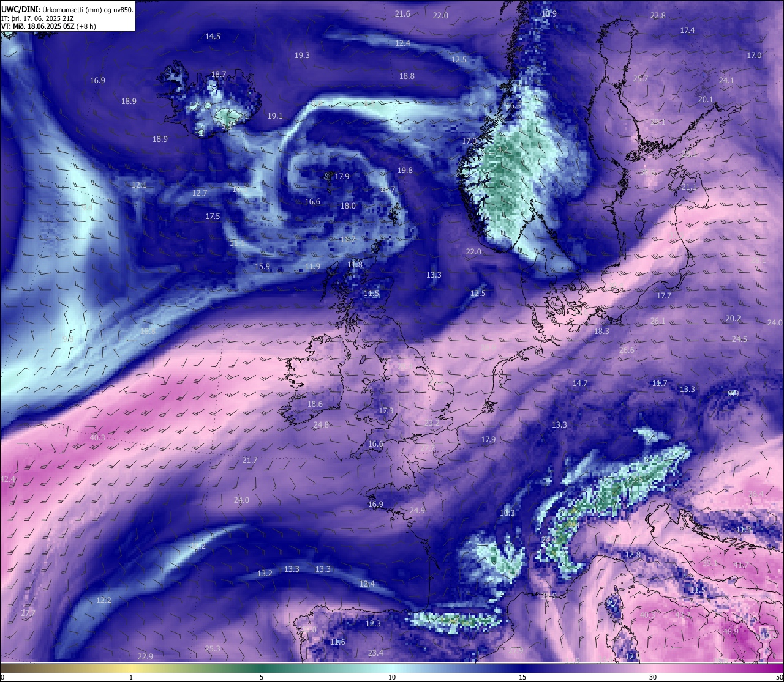Click the 13.2 value in Bay of Biscay
Screen dimensions: 784x682
(x=265, y=573)
